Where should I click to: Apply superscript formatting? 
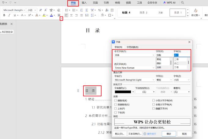pyautogui.click(x=29, y=15)
